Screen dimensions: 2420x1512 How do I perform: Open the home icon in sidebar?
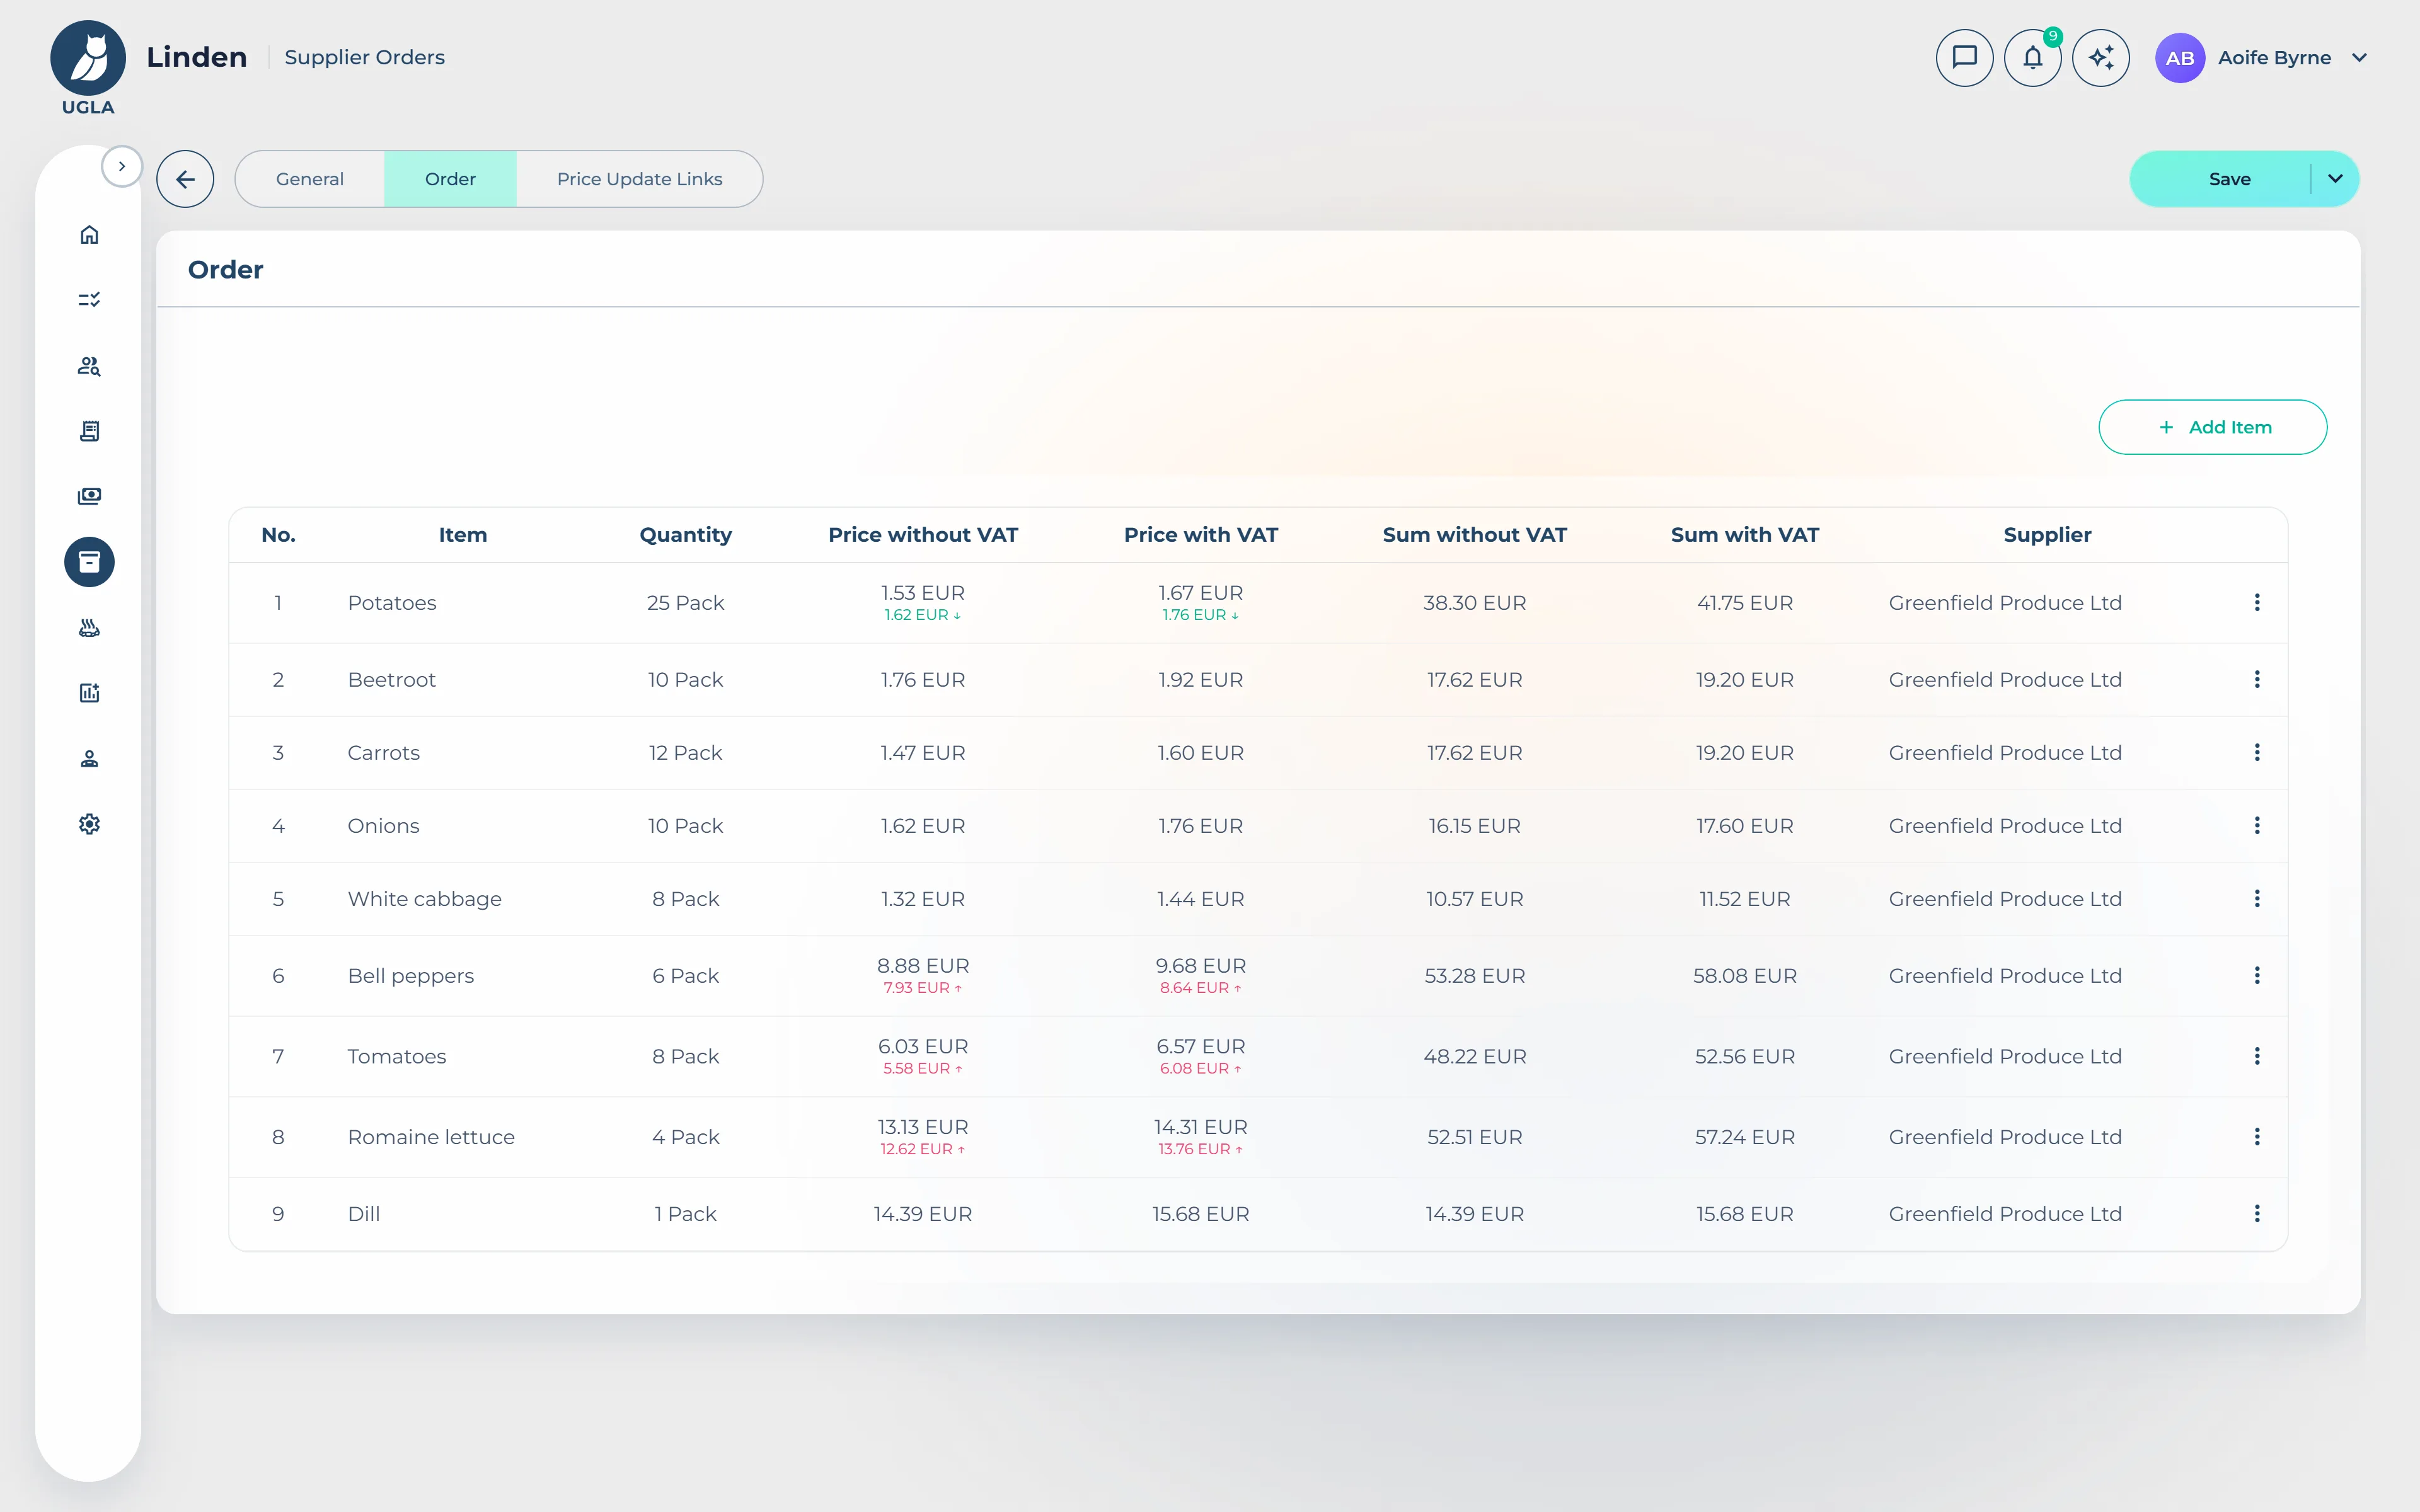[x=89, y=234]
